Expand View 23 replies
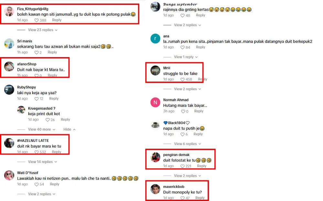This screenshot has width=323, height=201. (43, 30)
